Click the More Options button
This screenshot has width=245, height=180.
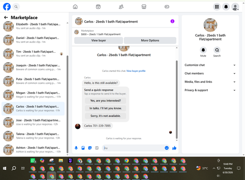point(150,40)
